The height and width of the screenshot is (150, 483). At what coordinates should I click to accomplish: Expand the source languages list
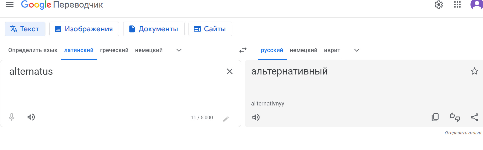pos(179,50)
